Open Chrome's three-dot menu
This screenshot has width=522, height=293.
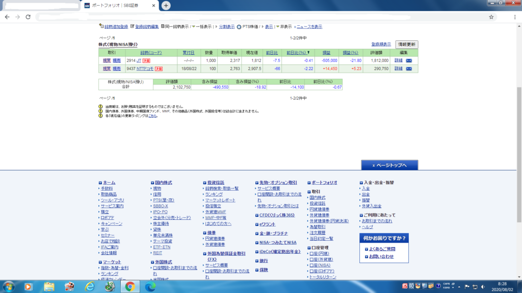(515, 17)
